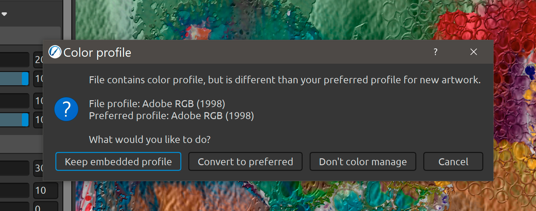The height and width of the screenshot is (211, 536).
Task: Choose Convert to preferred
Action: 245,162
